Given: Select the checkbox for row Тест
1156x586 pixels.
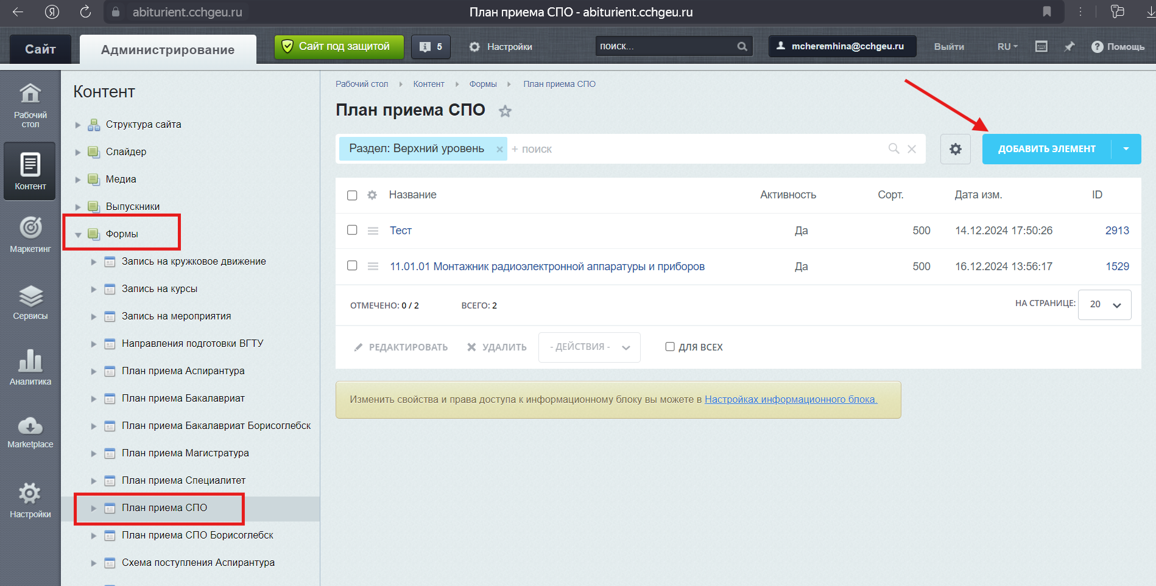Looking at the screenshot, I should tap(352, 230).
